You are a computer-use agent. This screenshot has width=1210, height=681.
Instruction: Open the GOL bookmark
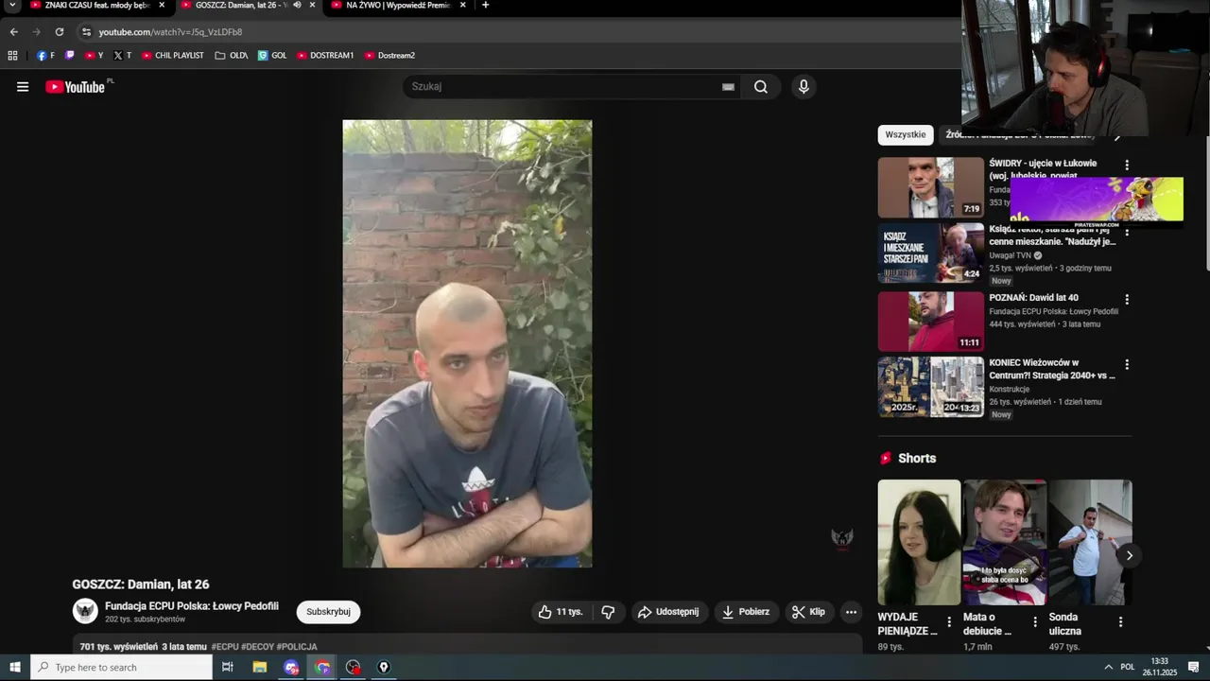(272, 56)
